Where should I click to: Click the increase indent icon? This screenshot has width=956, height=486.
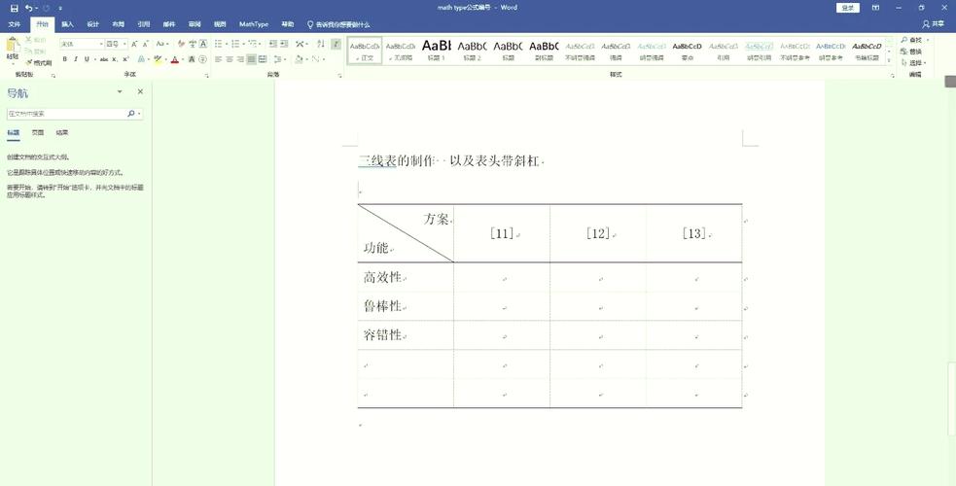[284, 44]
